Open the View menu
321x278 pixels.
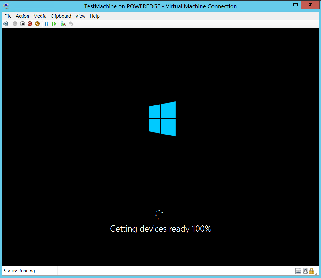click(80, 16)
